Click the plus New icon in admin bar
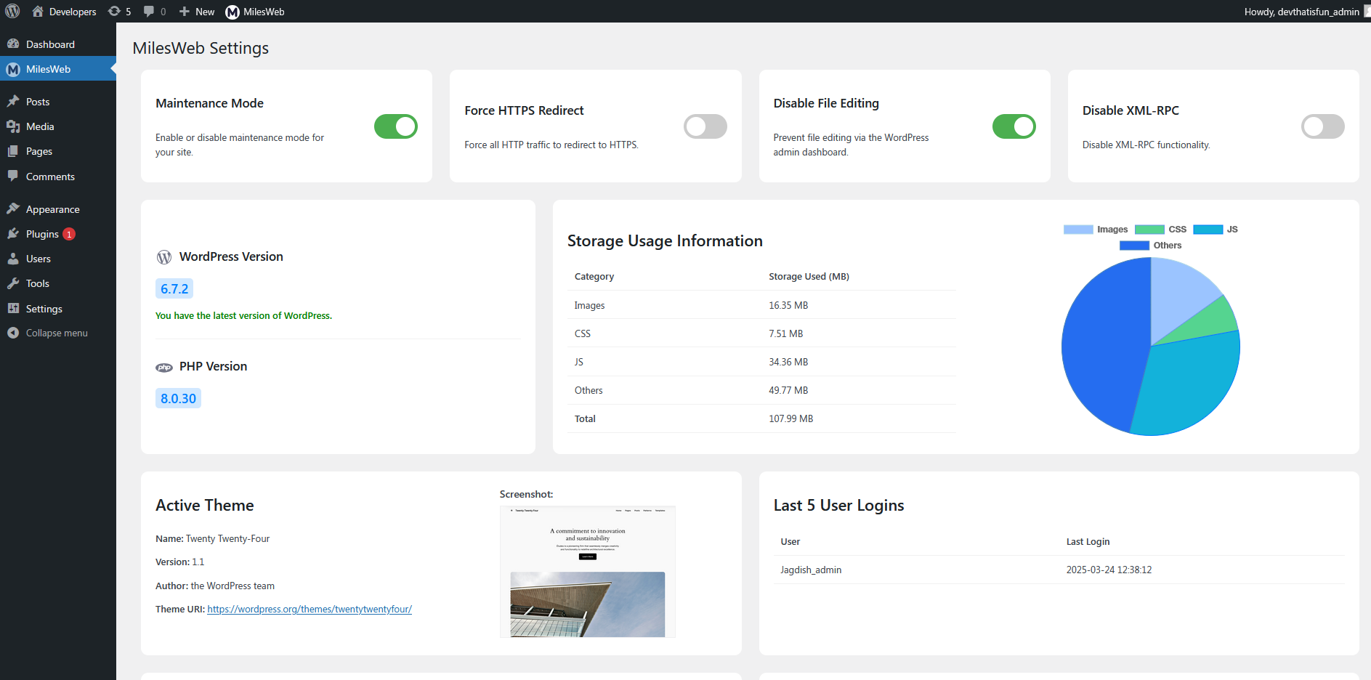Viewport: 1371px width, 680px height. pyautogui.click(x=185, y=12)
